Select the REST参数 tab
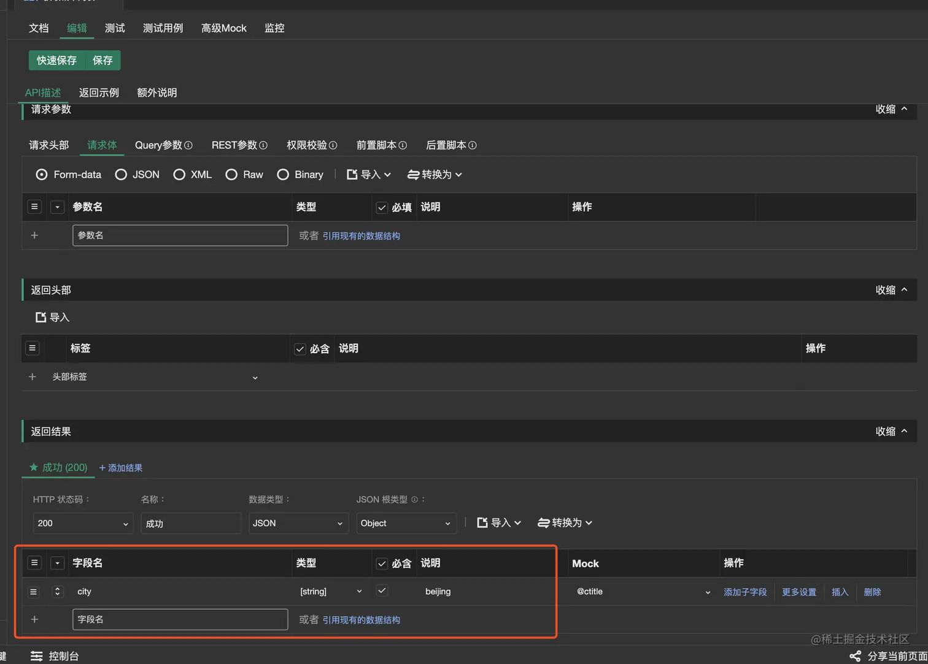 (234, 145)
